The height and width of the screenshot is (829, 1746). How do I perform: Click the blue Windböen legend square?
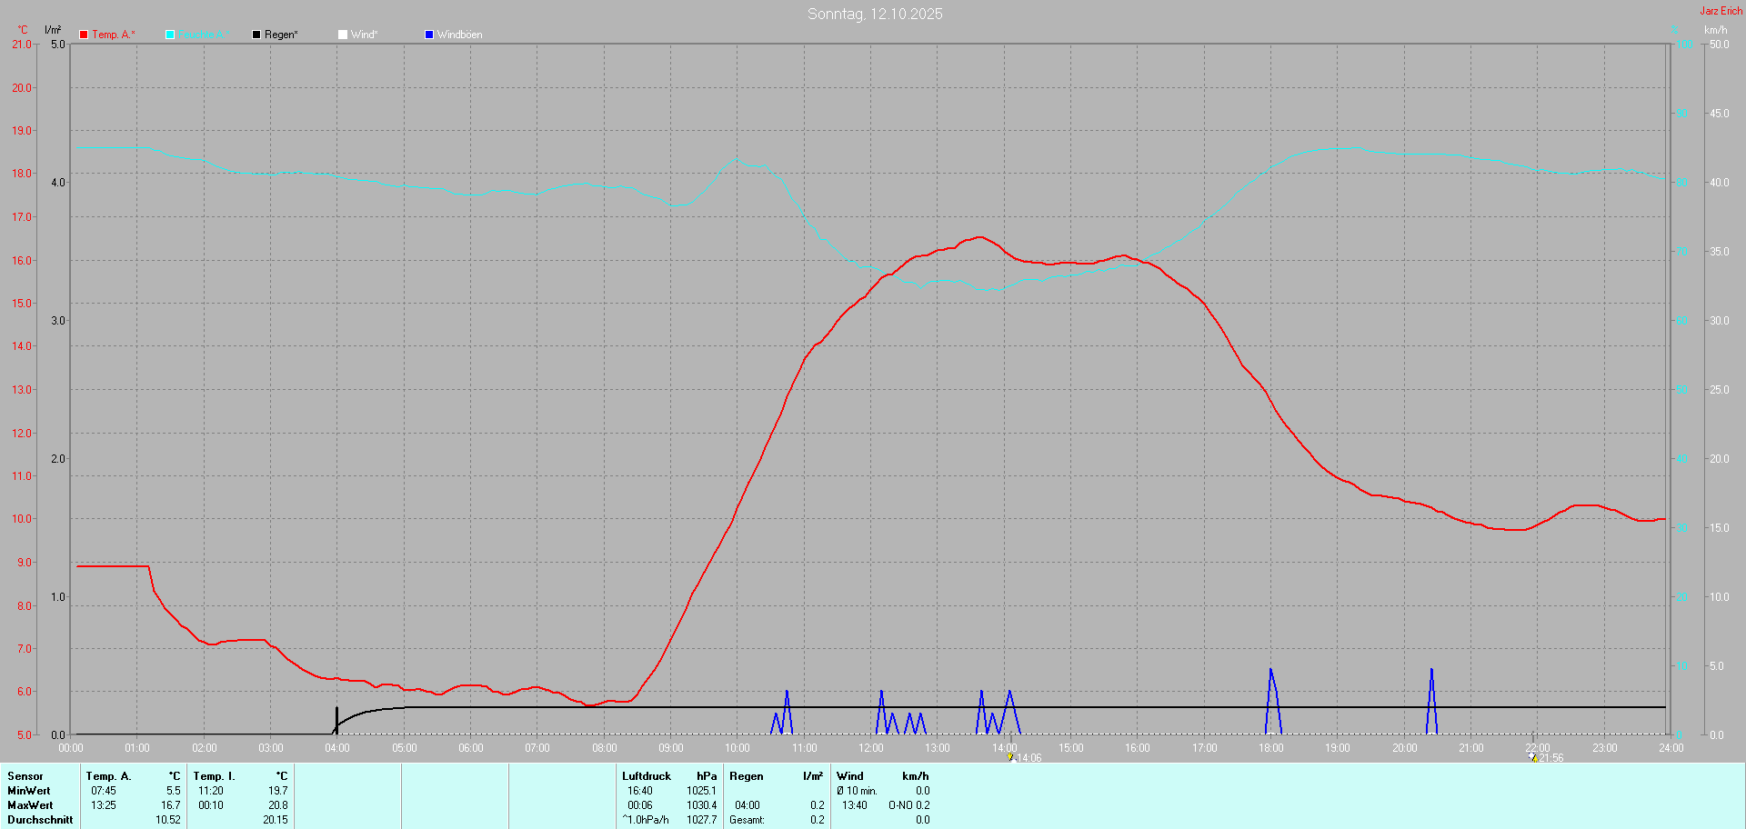click(x=429, y=35)
